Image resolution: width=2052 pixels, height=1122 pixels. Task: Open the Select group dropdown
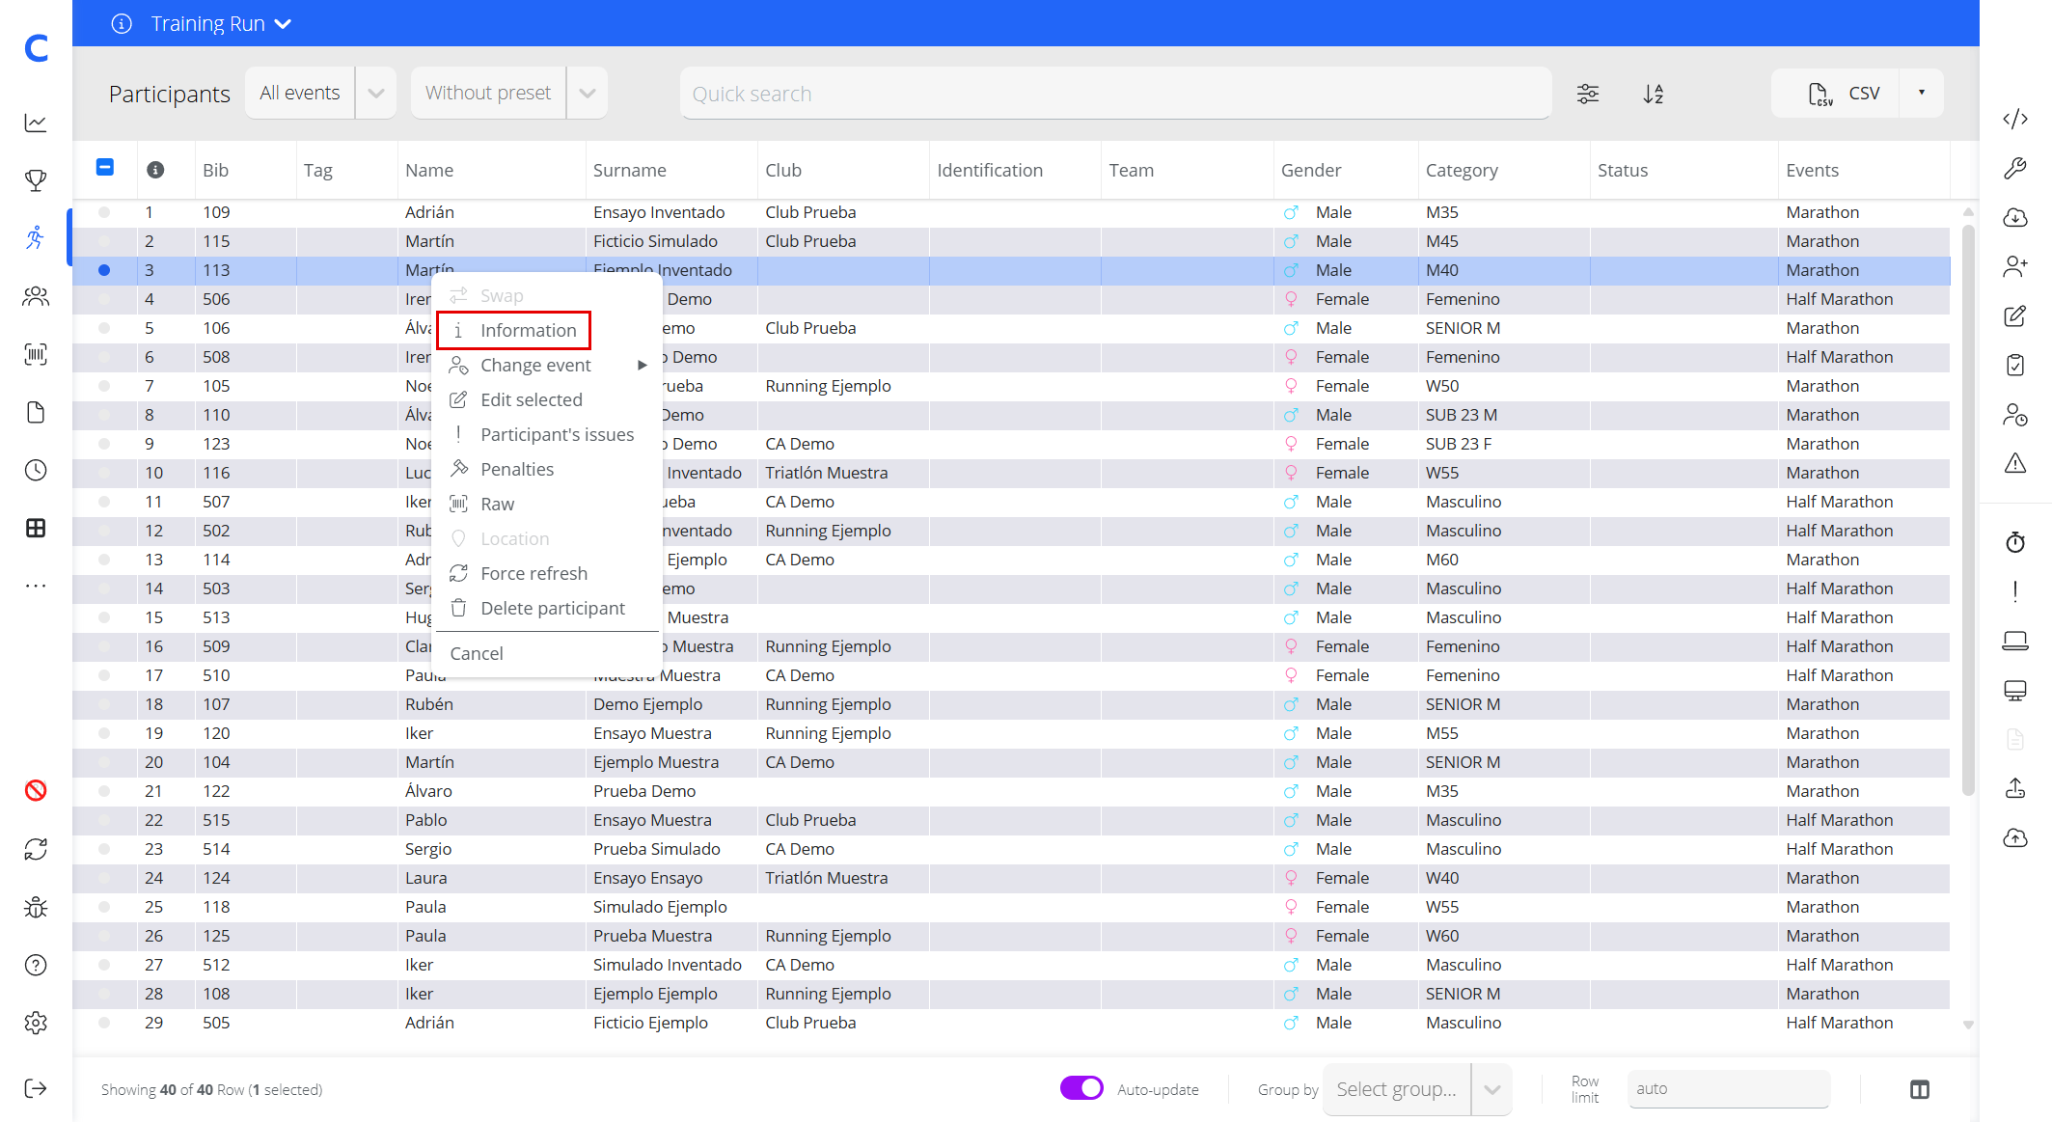pyautogui.click(x=1416, y=1089)
